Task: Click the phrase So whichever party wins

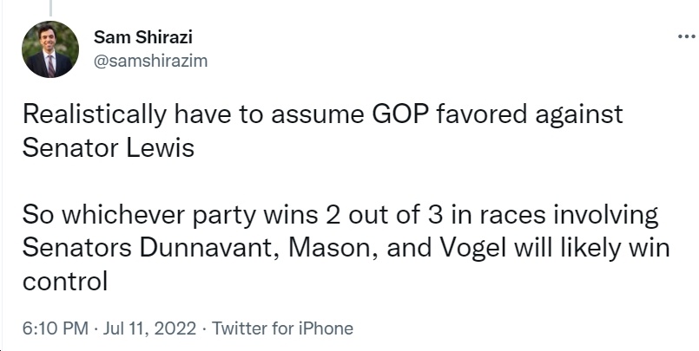Action: 170,215
